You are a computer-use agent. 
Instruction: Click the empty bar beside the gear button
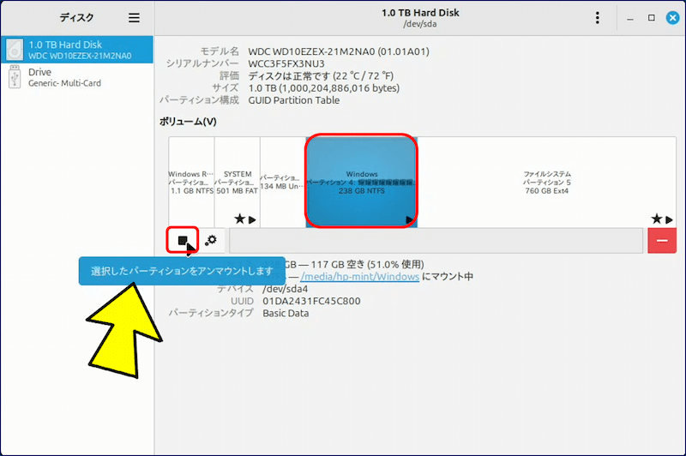436,241
